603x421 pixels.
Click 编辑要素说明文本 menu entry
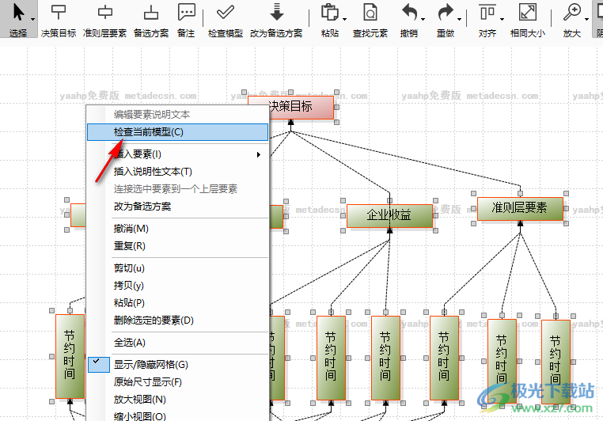pos(177,115)
